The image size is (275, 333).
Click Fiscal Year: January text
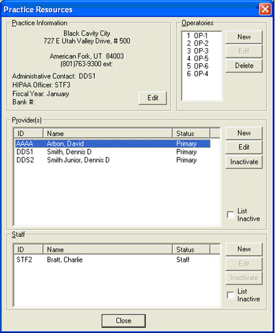[41, 94]
